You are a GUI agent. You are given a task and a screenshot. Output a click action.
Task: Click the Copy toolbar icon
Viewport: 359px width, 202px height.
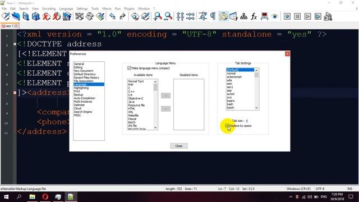tap(90, 16)
